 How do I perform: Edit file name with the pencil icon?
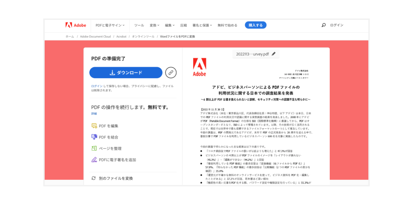274,54
